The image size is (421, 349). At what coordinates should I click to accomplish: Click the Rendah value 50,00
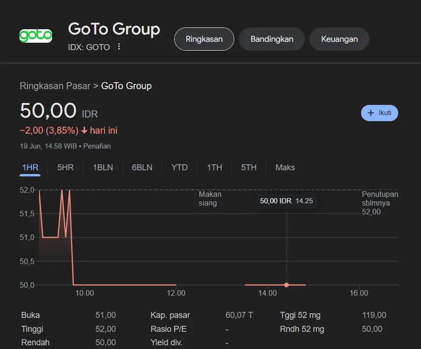tap(105, 343)
